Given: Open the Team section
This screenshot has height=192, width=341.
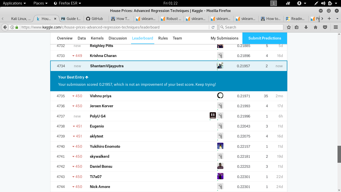Looking at the screenshot, I should coord(177,38).
